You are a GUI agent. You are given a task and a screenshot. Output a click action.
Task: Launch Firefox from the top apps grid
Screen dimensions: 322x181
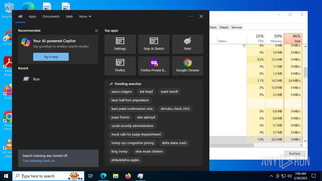pos(120,66)
